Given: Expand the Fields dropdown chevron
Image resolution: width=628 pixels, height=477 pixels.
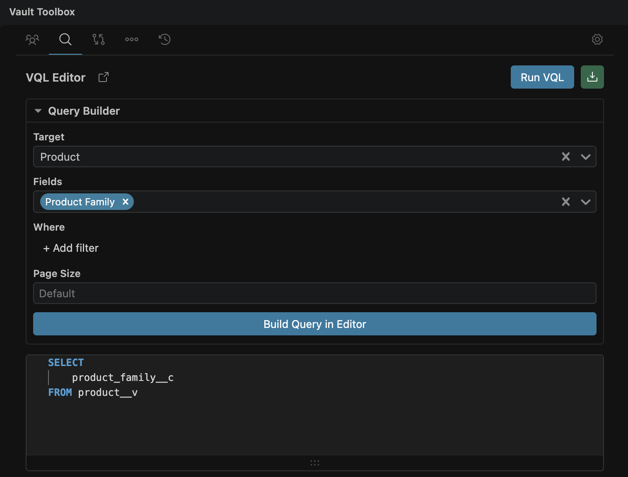Looking at the screenshot, I should pyautogui.click(x=586, y=202).
